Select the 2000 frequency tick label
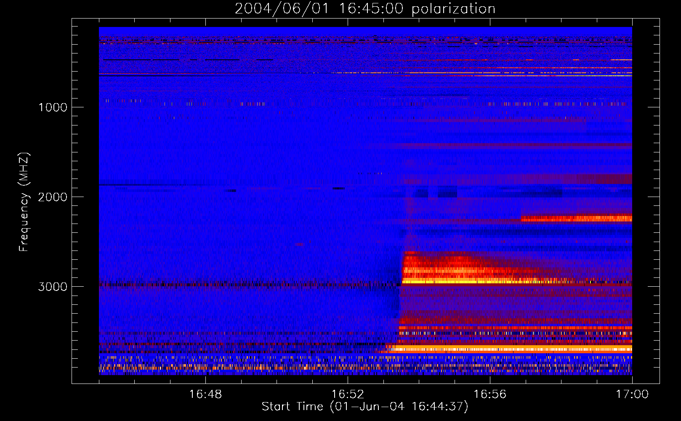The height and width of the screenshot is (421, 681). (53, 197)
